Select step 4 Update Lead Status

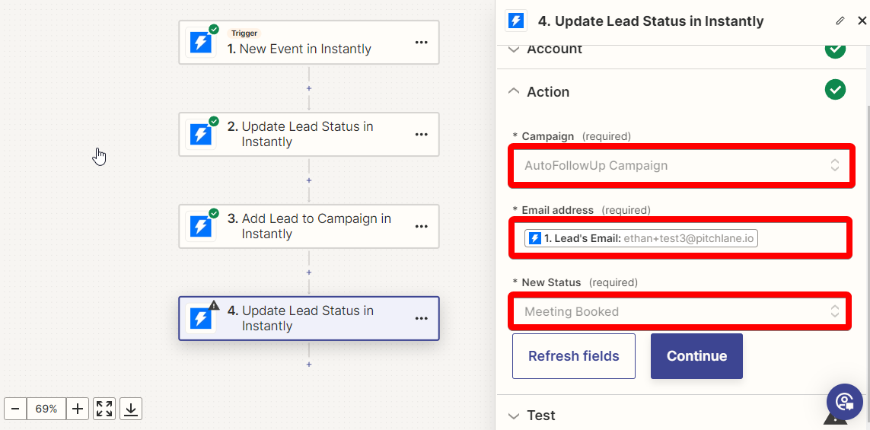click(309, 318)
